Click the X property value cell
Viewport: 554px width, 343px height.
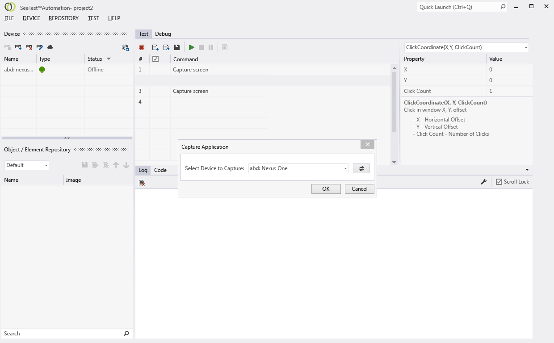click(x=509, y=70)
